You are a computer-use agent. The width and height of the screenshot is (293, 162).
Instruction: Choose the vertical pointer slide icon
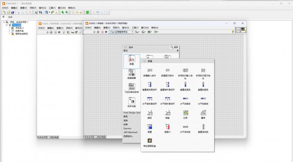coord(168,84)
